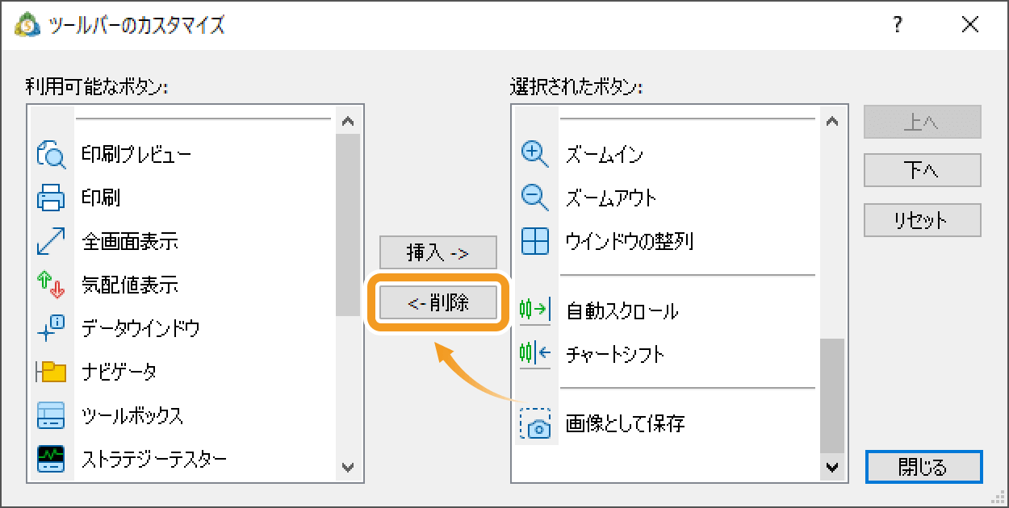Click the 気配値表示 up-down arrows icon
Image resolution: width=1009 pixels, height=508 pixels.
(51, 285)
